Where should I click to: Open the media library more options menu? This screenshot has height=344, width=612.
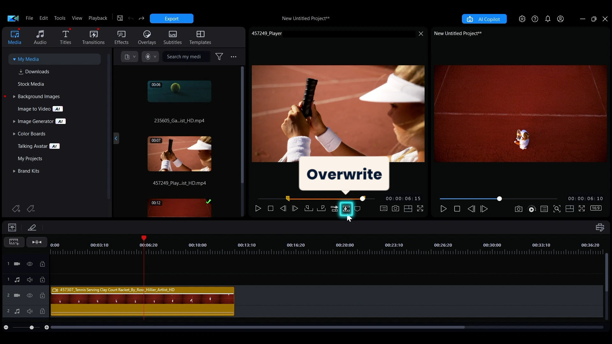click(x=234, y=57)
